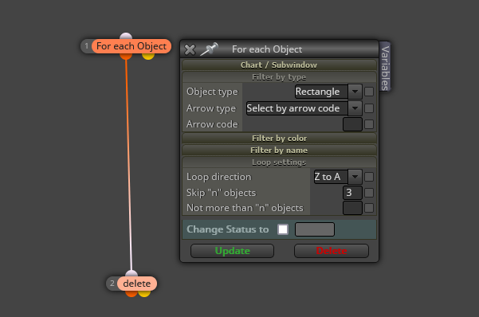Expand the Filter by color section
The height and width of the screenshot is (317, 479).
click(x=279, y=139)
